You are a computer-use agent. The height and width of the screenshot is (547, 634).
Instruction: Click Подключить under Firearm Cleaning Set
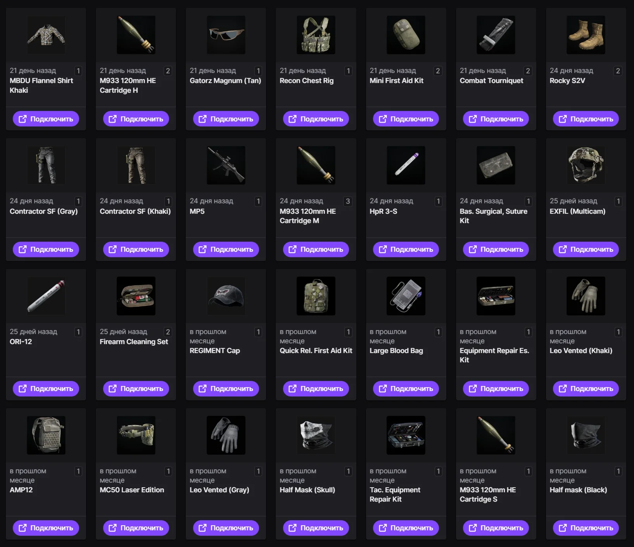click(136, 388)
